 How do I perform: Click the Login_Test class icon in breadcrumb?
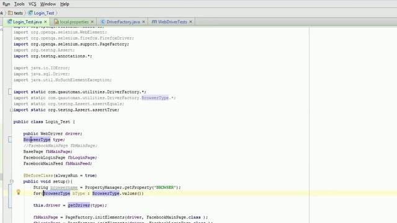[x=30, y=12]
